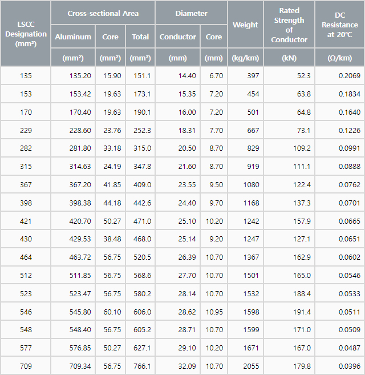Screen dimensions: 365x375
Task: Click the Diameter group header
Action: pos(190,13)
